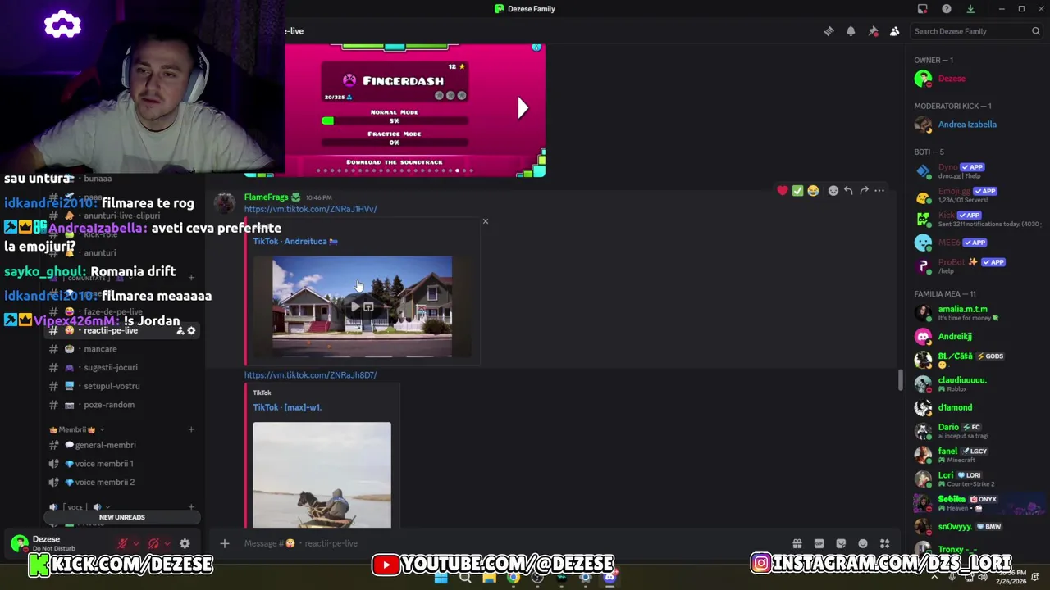Viewport: 1050px width, 590px height.
Task: Open d1amond member profile
Action: (x=976, y=407)
